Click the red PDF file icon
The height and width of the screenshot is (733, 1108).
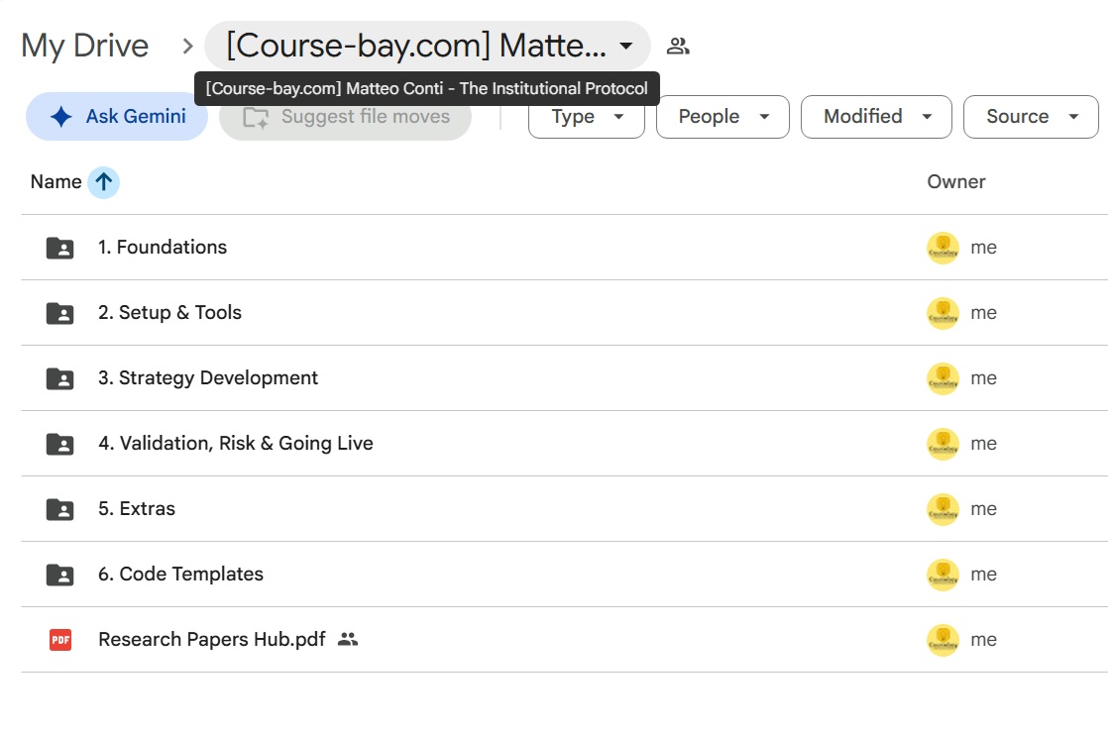coord(60,640)
